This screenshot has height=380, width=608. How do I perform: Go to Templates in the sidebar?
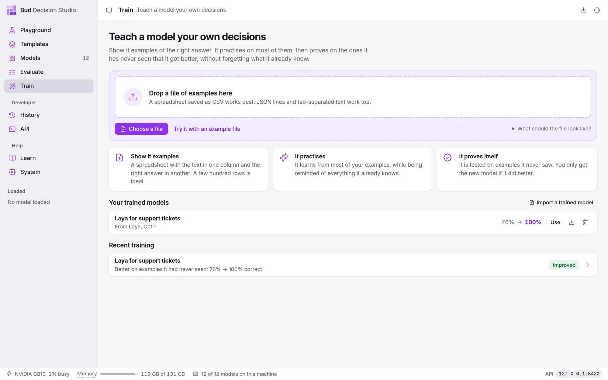pos(49,44)
